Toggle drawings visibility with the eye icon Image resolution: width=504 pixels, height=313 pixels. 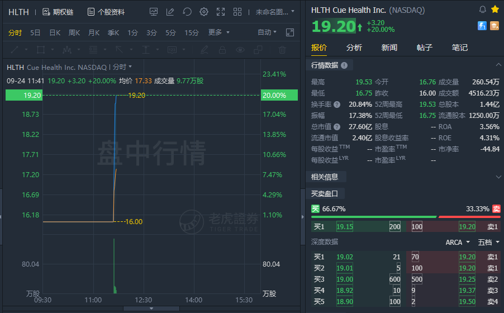pyautogui.click(x=240, y=50)
